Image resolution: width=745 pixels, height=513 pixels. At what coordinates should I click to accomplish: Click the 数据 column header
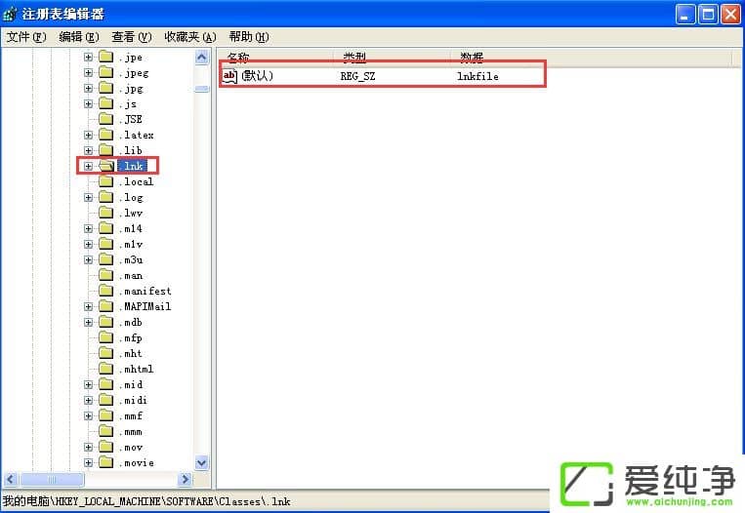(x=592, y=57)
